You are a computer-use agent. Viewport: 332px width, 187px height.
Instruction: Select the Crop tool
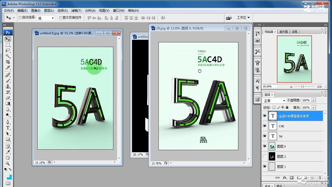pos(8,62)
